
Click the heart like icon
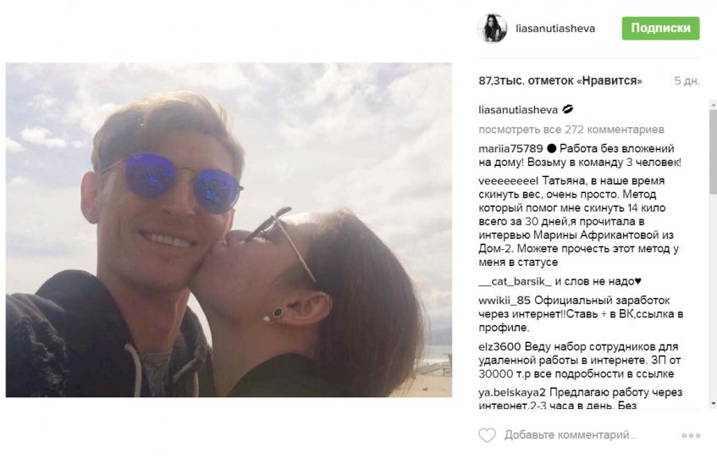[487, 434]
